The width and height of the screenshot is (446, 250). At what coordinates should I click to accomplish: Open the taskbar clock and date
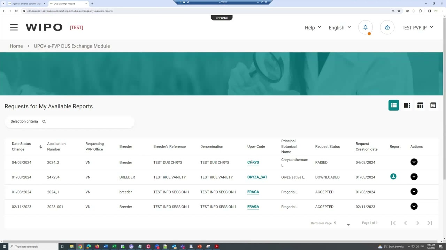point(431,247)
